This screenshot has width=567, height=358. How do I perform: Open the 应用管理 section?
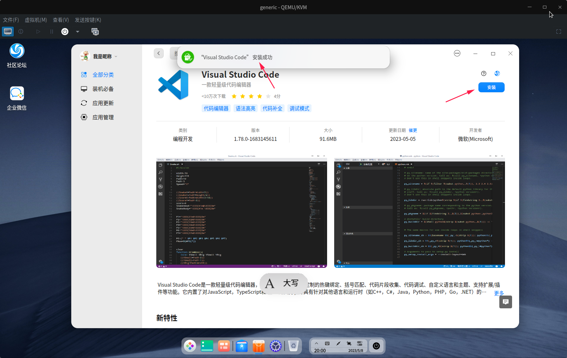pyautogui.click(x=84, y=117)
